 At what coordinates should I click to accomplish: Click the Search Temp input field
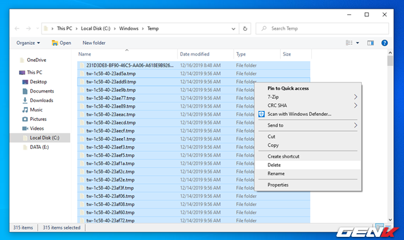tap(322, 28)
